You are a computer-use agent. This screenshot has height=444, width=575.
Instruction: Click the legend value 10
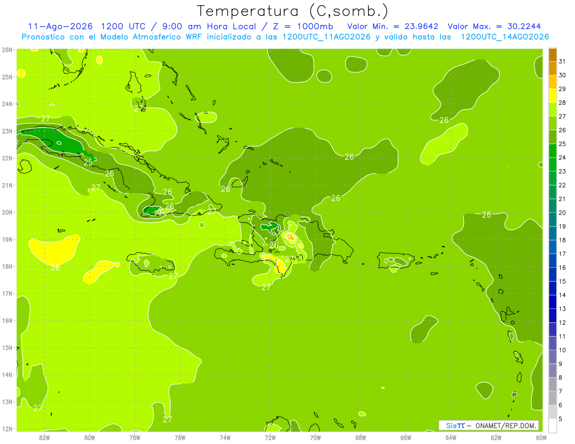562,350
